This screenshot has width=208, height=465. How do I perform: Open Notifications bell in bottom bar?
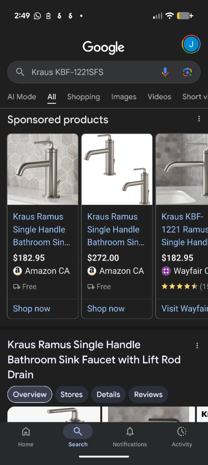tap(130, 436)
